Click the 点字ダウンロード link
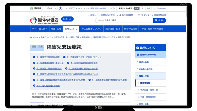The width and height of the screenshot is (197, 111). 75,8
